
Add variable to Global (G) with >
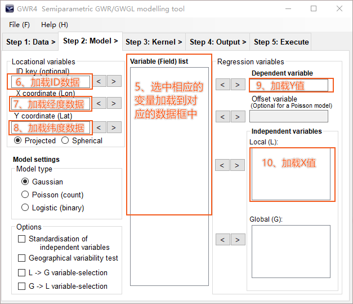238,240
